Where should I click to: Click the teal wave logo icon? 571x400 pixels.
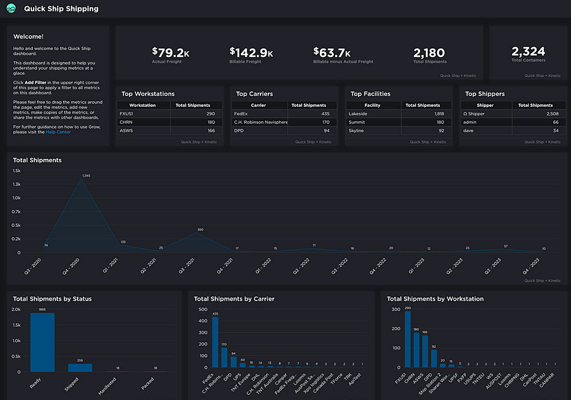(x=11, y=9)
